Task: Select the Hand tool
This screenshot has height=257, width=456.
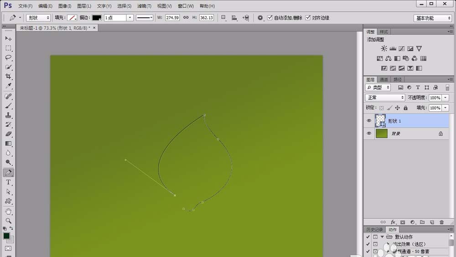Action: [8, 211]
